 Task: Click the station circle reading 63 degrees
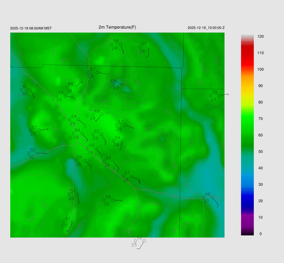[x=148, y=47]
